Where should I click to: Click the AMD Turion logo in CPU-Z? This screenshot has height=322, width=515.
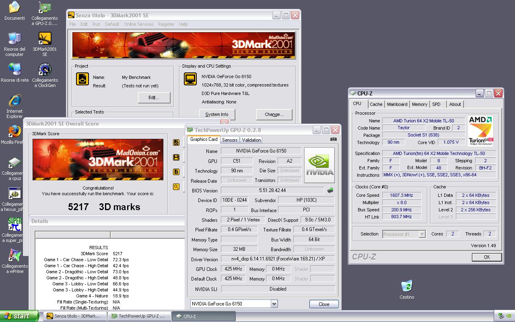pos(480,130)
